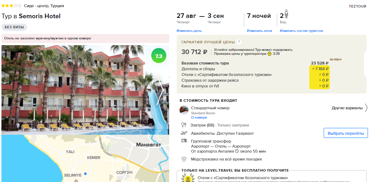Click the standard room thumbnail image
The height and width of the screenshot is (182, 373).
click(x=184, y=110)
